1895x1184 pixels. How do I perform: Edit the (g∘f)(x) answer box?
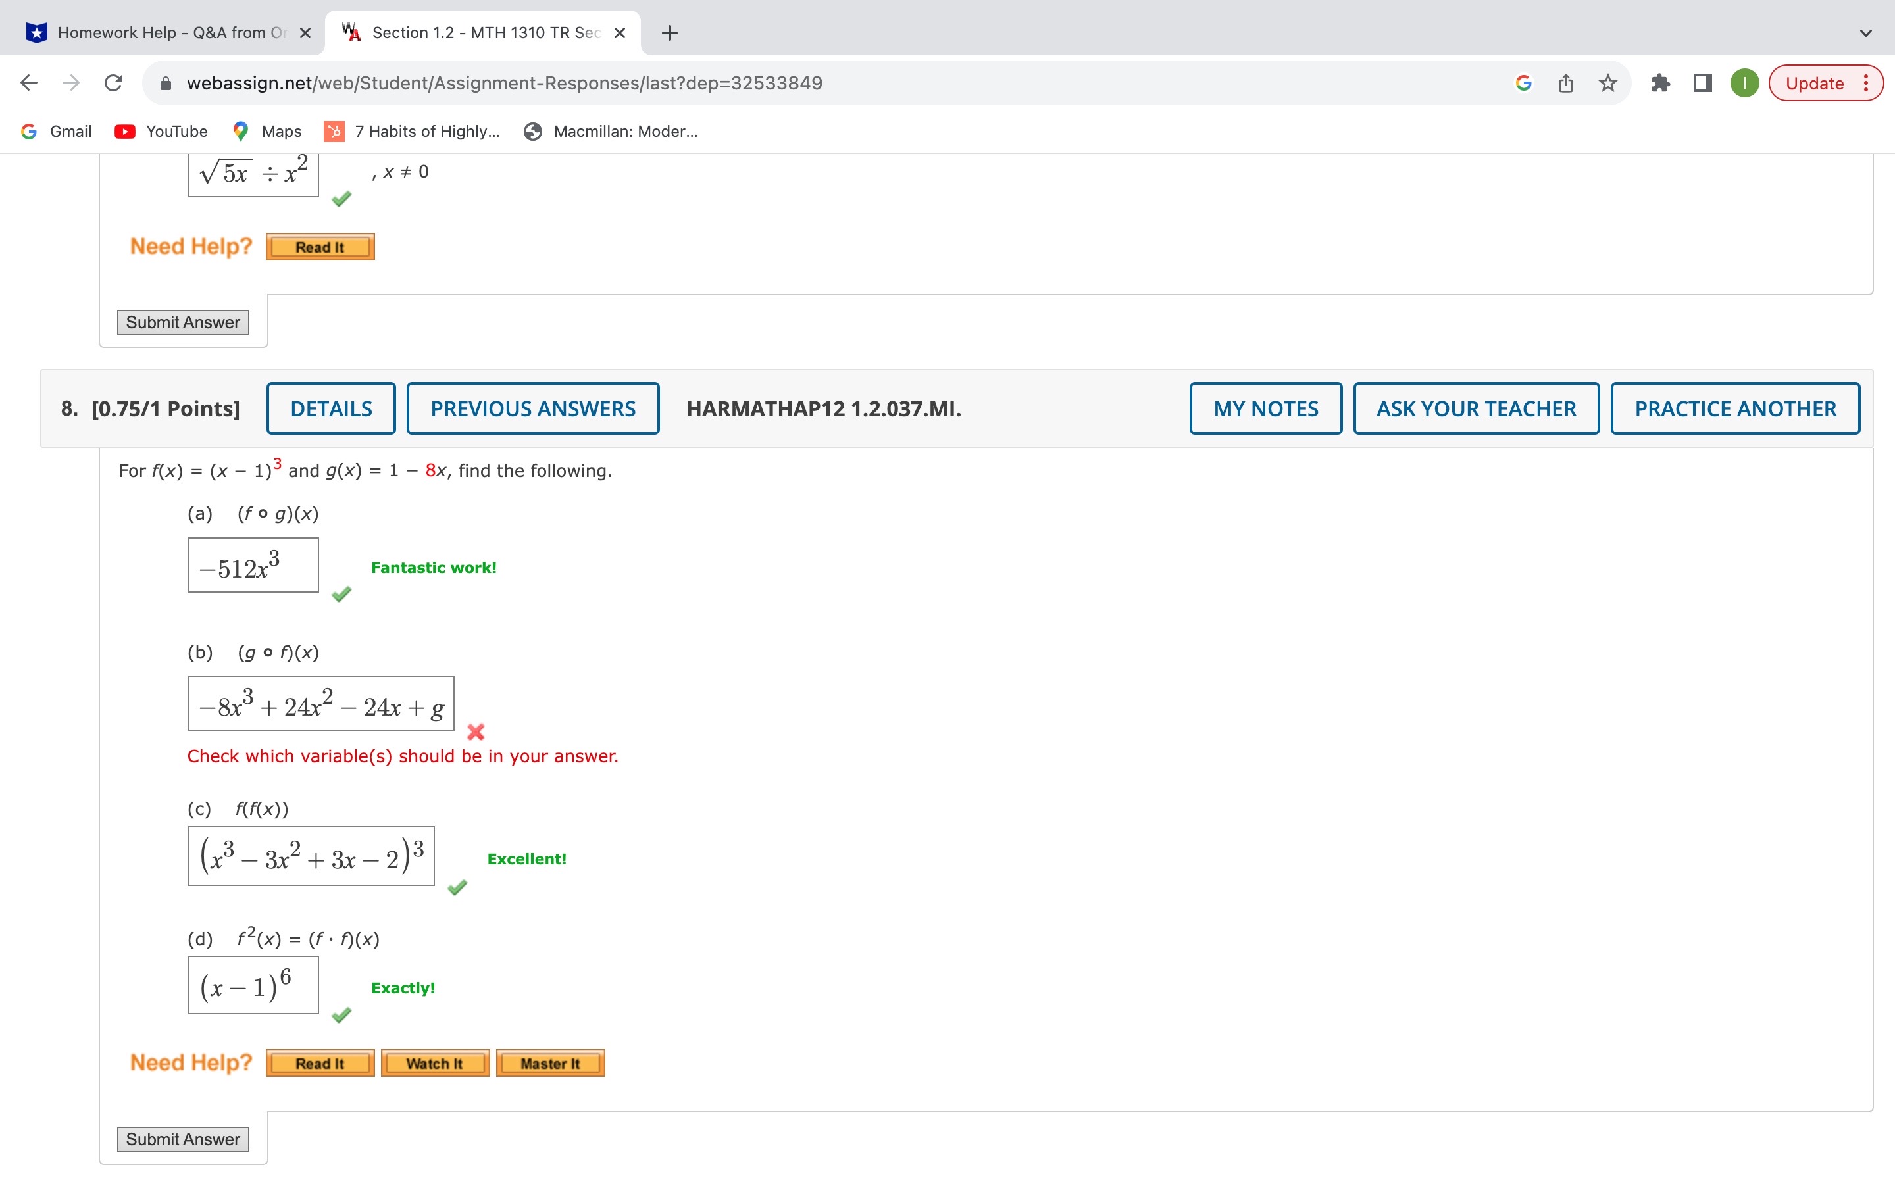pyautogui.click(x=320, y=704)
